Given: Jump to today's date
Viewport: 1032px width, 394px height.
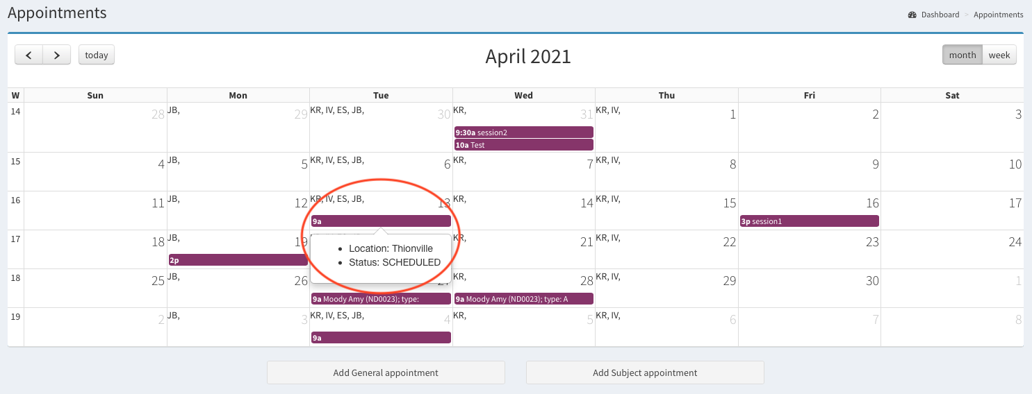Looking at the screenshot, I should pyautogui.click(x=97, y=55).
